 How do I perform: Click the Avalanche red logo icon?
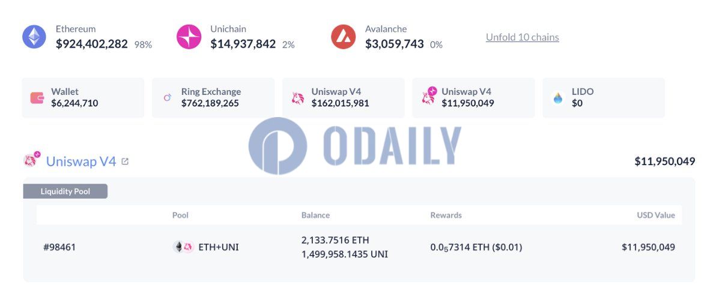click(343, 37)
